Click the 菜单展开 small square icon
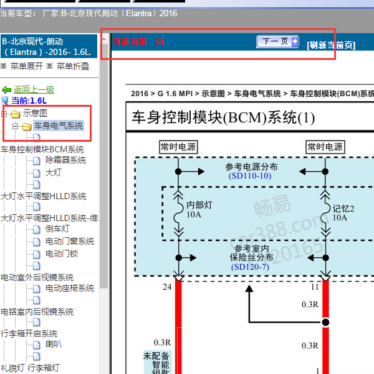Image resolution: width=374 pixels, height=374 pixels. tap(3, 66)
